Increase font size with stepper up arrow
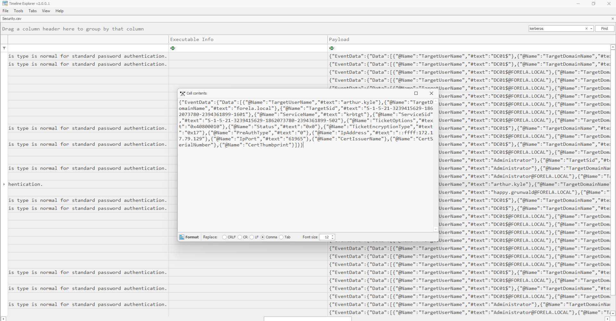This screenshot has height=321, width=616. tap(333, 236)
